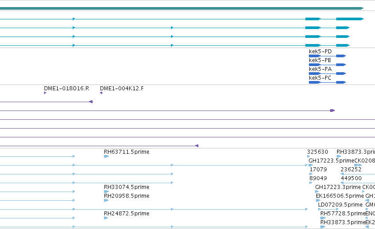The height and width of the screenshot is (229, 375).
Task: Select the arrow glyph below 17079
Action: [x=311, y=174]
